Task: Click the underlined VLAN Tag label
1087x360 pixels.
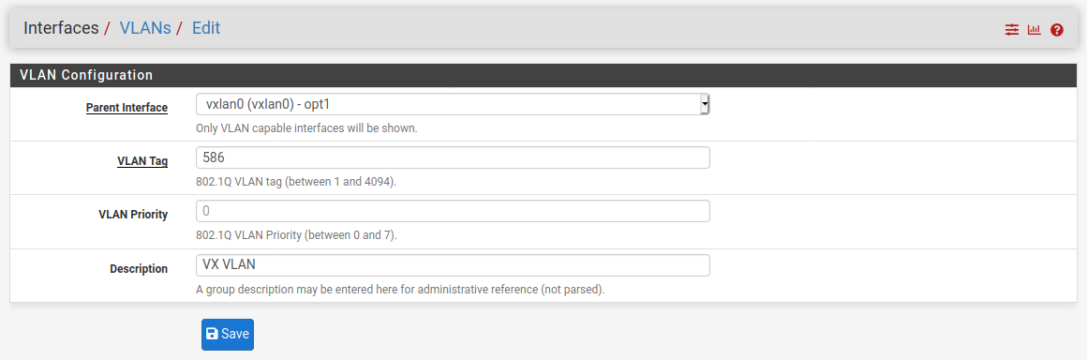Action: [142, 161]
